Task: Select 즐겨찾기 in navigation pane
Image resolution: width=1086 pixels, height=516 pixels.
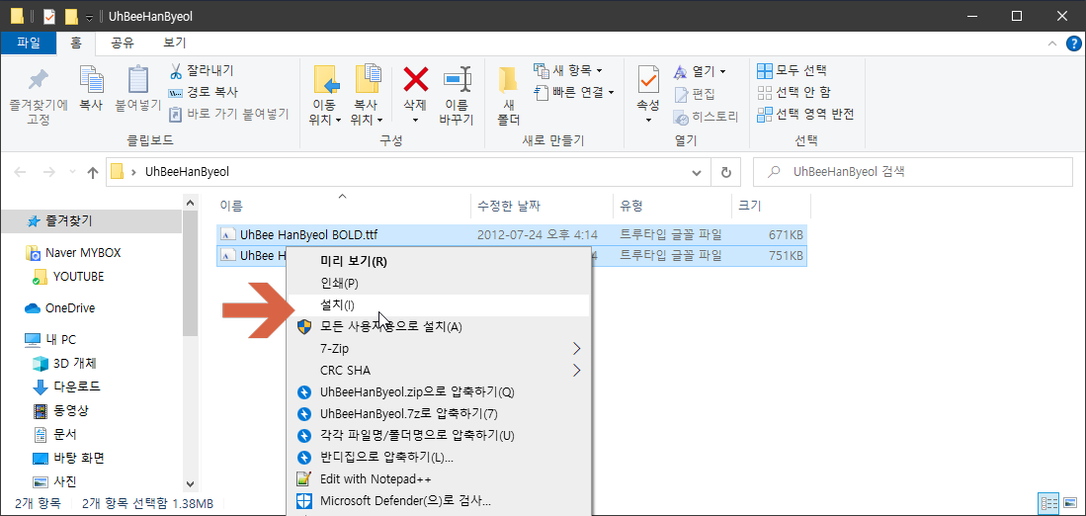Action: pyautogui.click(x=92, y=221)
